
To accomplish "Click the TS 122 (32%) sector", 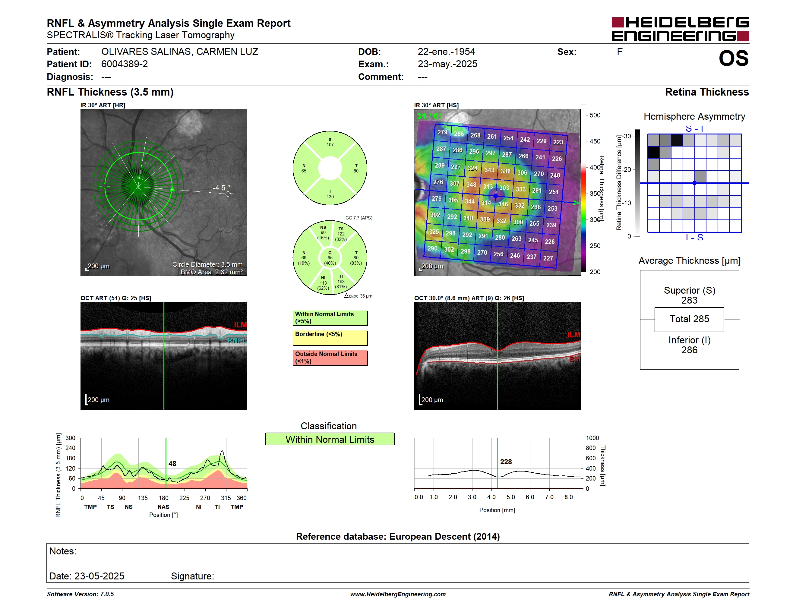I will tap(341, 234).
